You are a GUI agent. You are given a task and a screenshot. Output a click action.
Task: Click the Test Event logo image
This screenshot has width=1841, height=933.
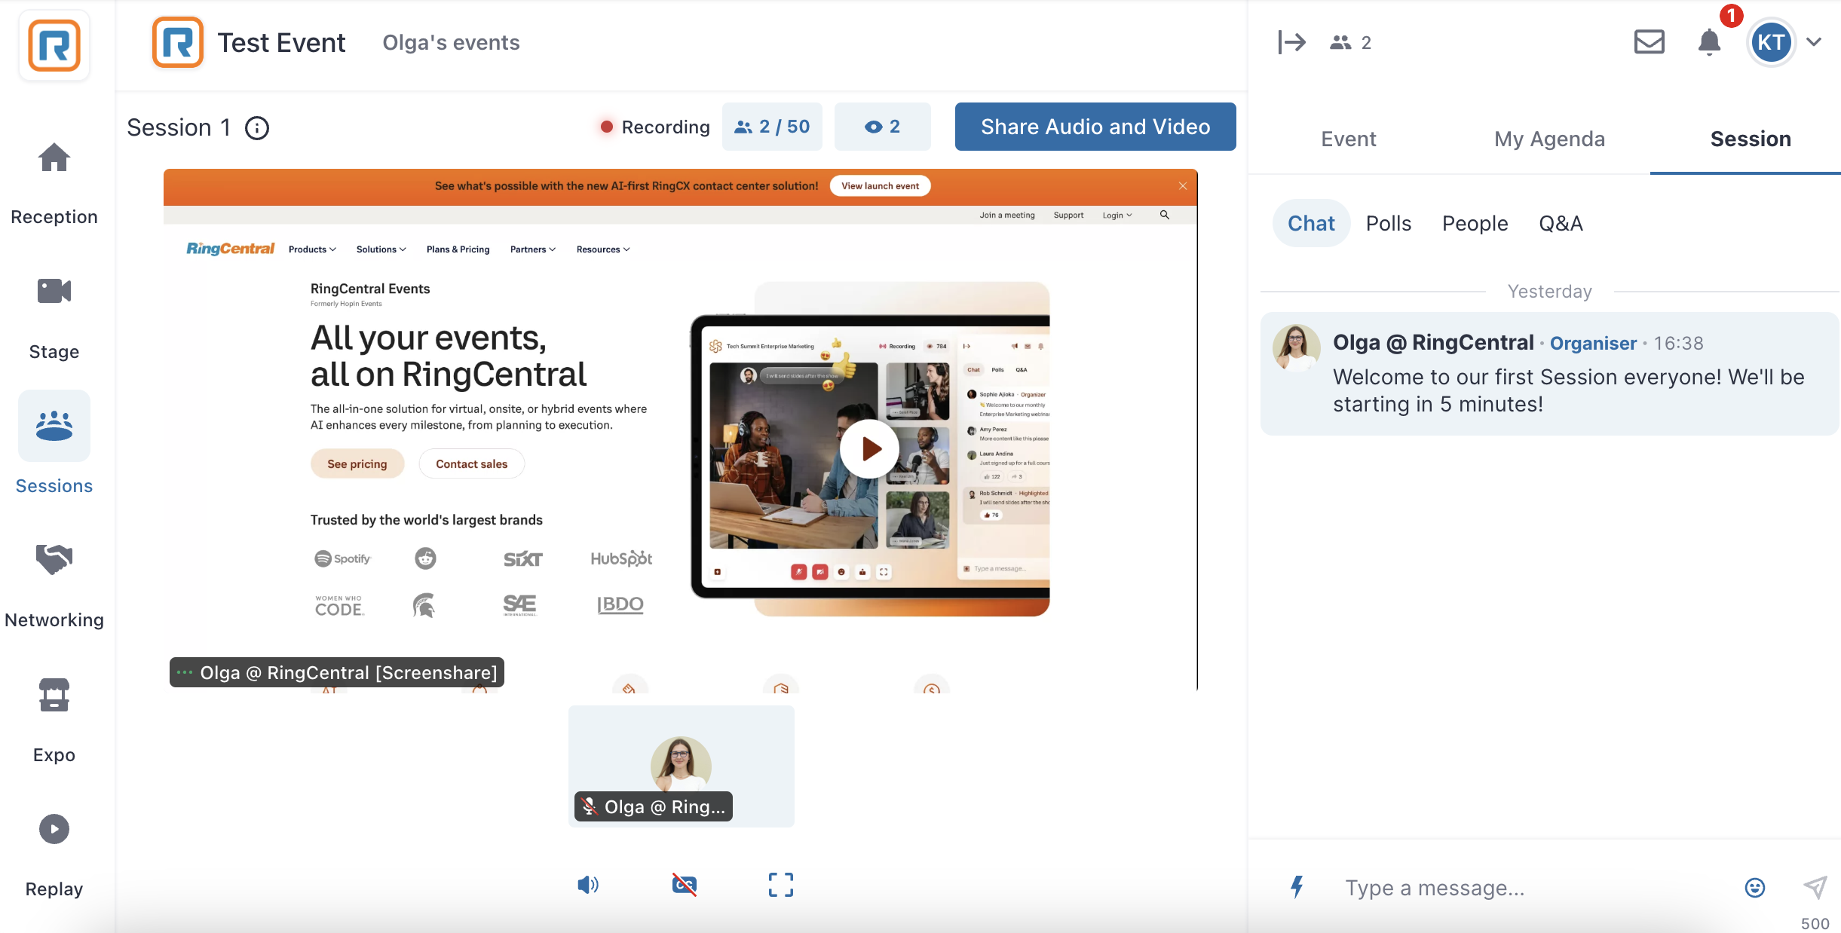pos(178,42)
